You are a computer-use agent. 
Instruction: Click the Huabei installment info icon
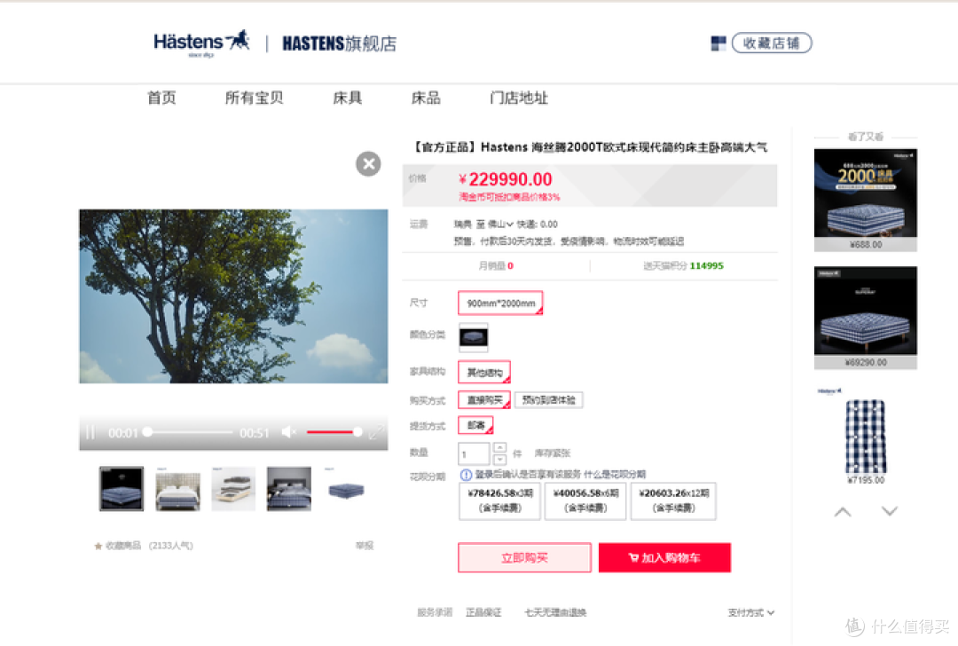(466, 474)
